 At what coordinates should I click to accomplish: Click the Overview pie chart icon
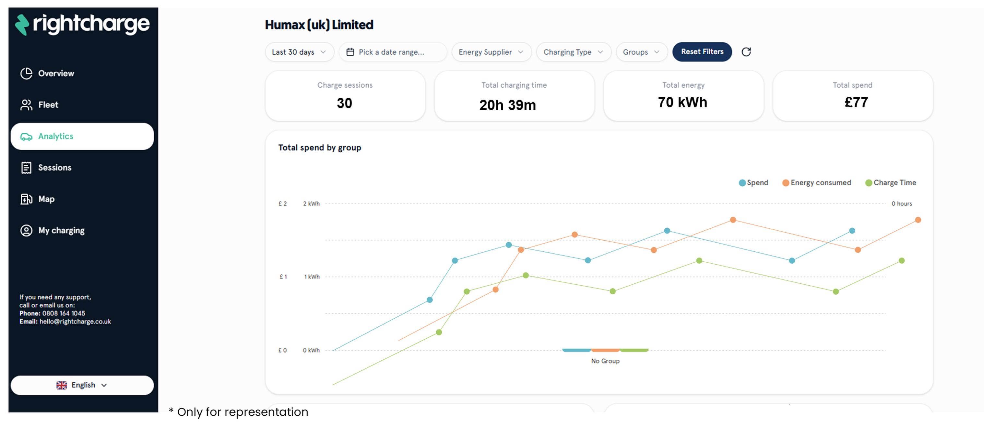(x=26, y=73)
